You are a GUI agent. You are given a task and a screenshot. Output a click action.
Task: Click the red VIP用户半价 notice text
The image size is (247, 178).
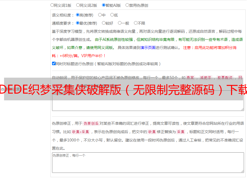94,56
